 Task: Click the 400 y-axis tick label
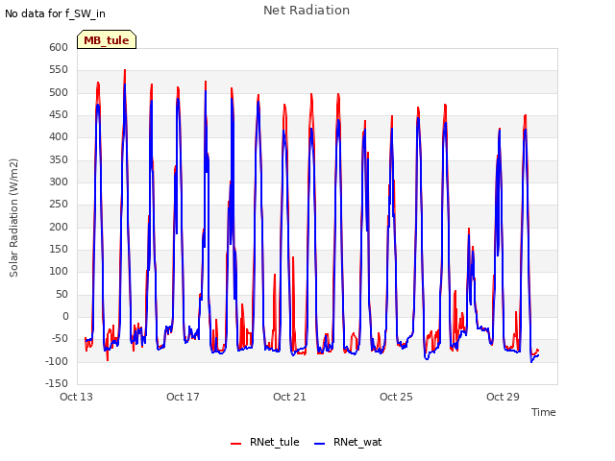pos(59,136)
